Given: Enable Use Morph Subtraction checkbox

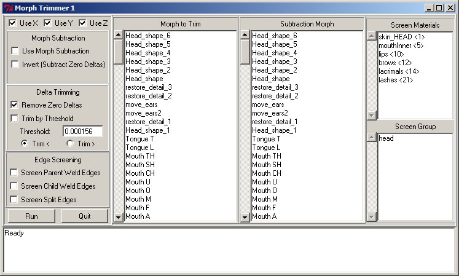Looking at the screenshot, I should coord(15,51).
